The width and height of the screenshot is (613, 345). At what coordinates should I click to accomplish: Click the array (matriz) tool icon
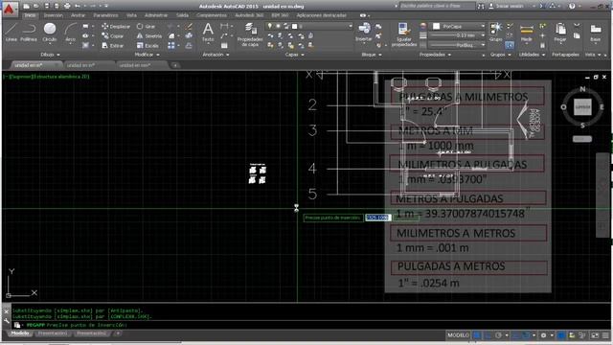click(x=171, y=46)
